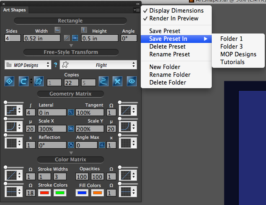Select MOP Designs in the submenu

238,54
